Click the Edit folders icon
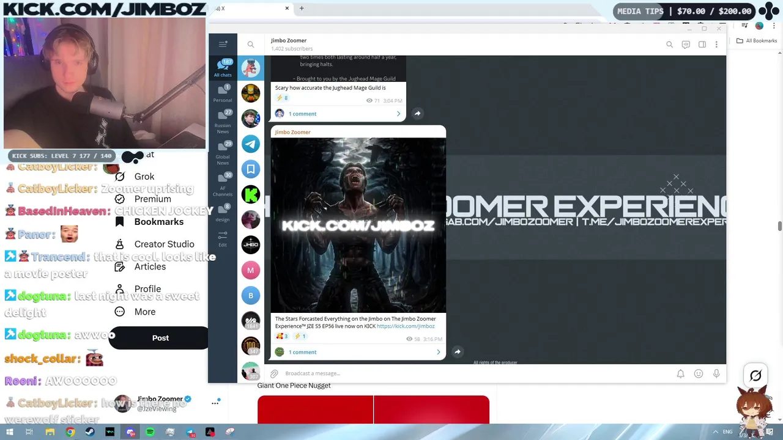This screenshot has height=440, width=783. click(x=223, y=238)
